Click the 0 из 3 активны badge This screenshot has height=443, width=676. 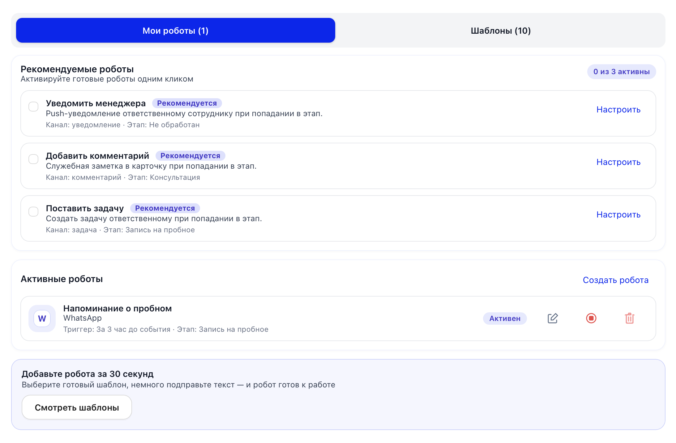[621, 72]
